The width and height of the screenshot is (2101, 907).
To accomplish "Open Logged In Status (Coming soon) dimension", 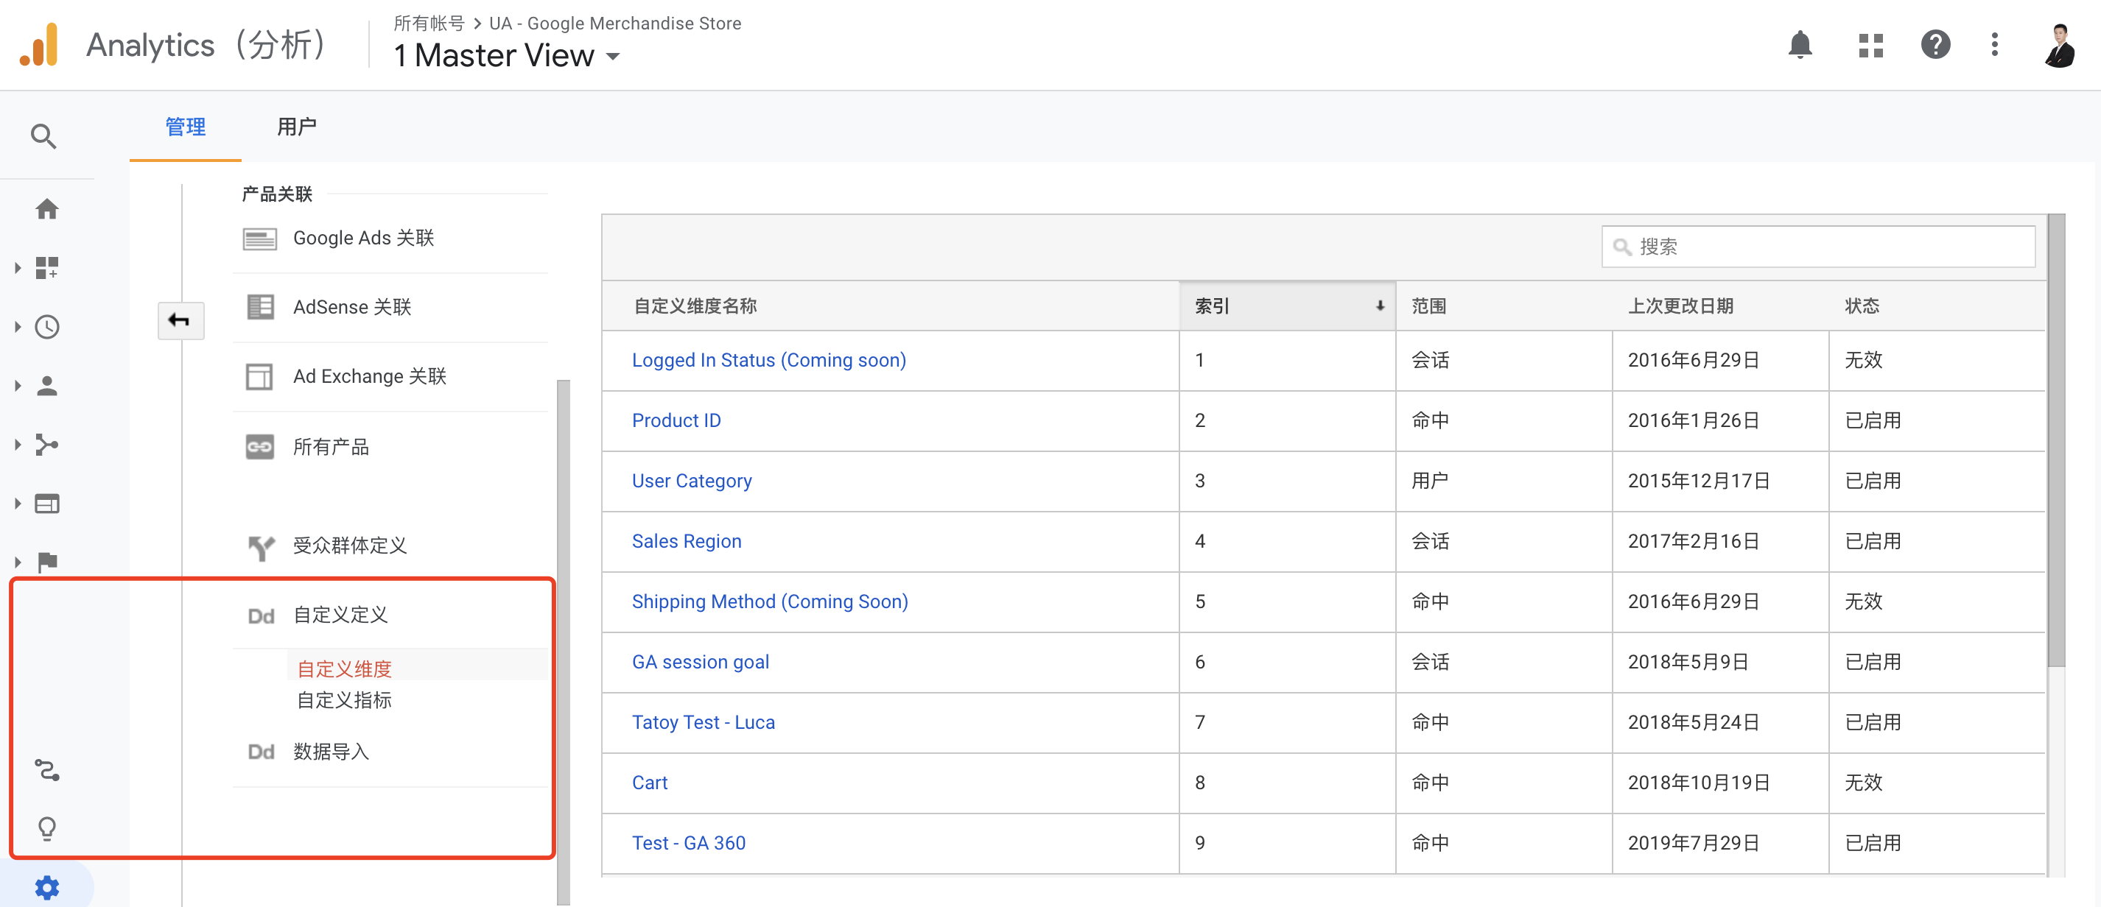I will [768, 360].
